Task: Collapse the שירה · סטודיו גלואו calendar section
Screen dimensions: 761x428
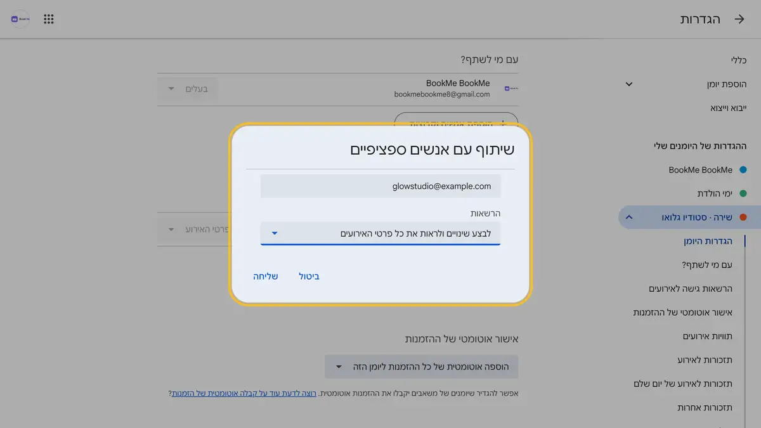Action: 628,217
